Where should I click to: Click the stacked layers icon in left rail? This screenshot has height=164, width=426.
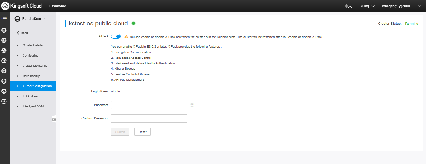(x=4, y=81)
